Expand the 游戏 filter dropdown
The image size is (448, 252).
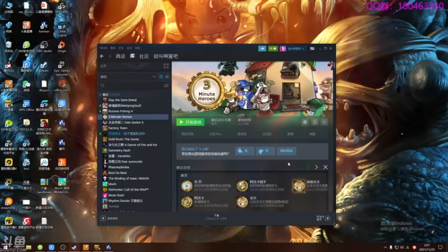coord(154,77)
